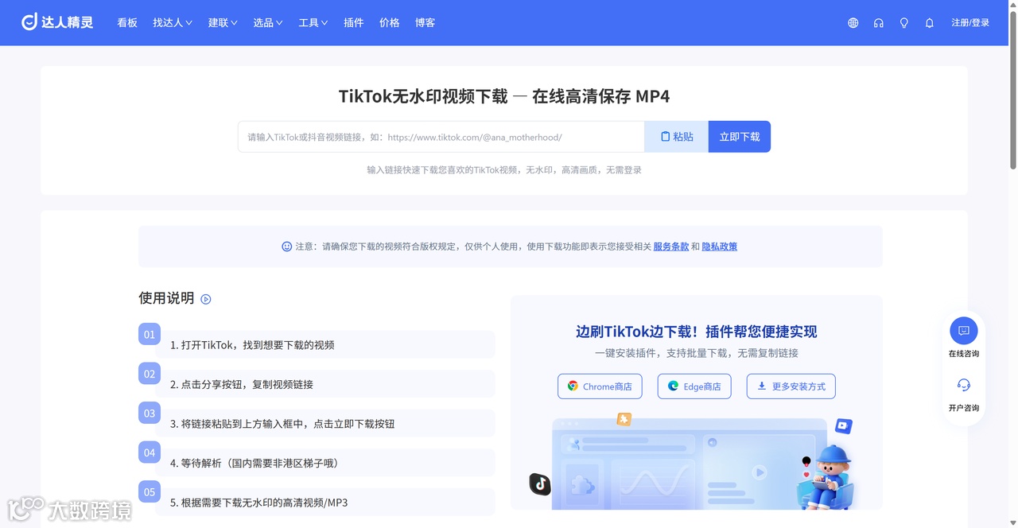Open the 博客 menu item

click(x=425, y=23)
